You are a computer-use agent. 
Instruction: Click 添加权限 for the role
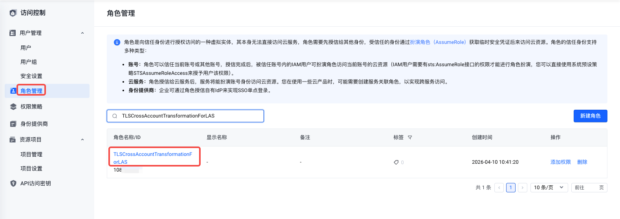(x=560, y=162)
